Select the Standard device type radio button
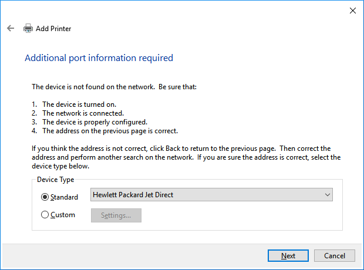 (45, 197)
